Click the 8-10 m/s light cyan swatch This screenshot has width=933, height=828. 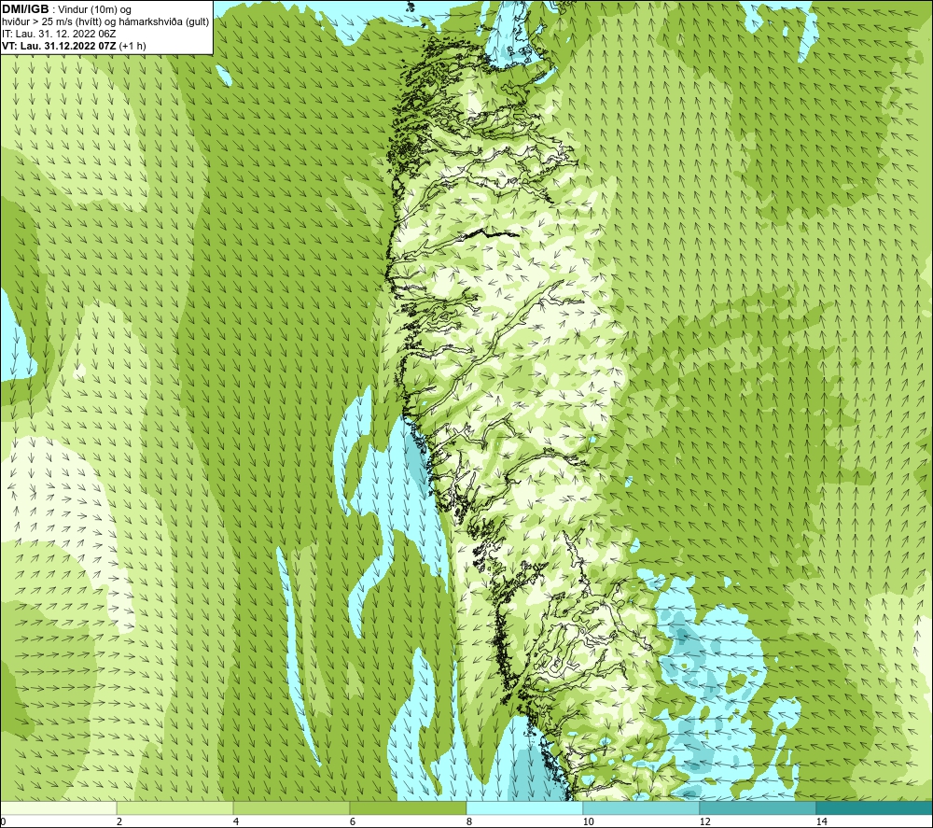524,807
